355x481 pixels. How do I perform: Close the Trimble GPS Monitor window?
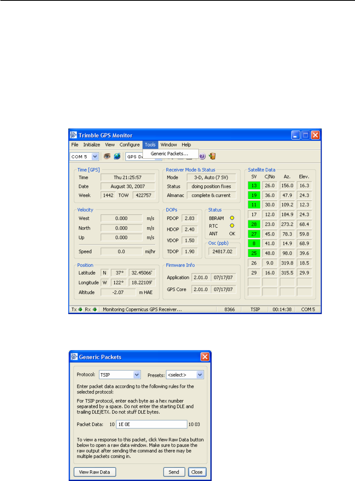pyautogui.click(x=315, y=135)
